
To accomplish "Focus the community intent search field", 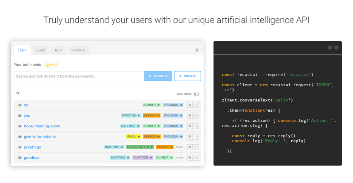I will coord(79,76).
